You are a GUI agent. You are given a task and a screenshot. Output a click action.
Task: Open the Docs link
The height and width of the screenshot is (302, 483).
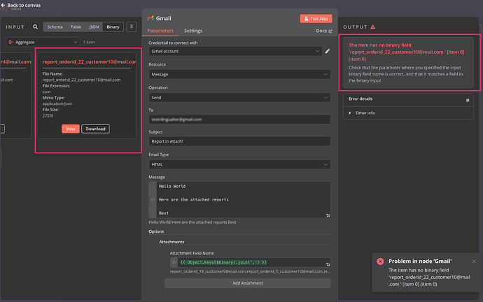point(324,31)
